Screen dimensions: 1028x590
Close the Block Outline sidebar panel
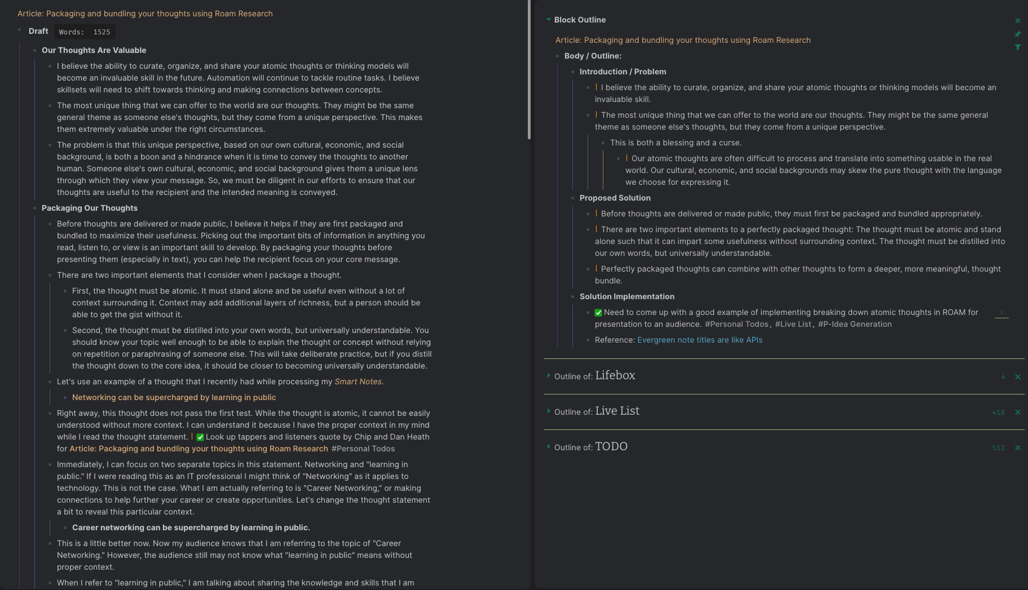(x=1018, y=20)
